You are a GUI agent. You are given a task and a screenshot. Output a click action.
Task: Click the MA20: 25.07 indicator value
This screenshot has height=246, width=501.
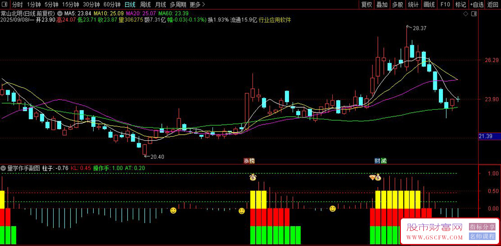coord(141,14)
